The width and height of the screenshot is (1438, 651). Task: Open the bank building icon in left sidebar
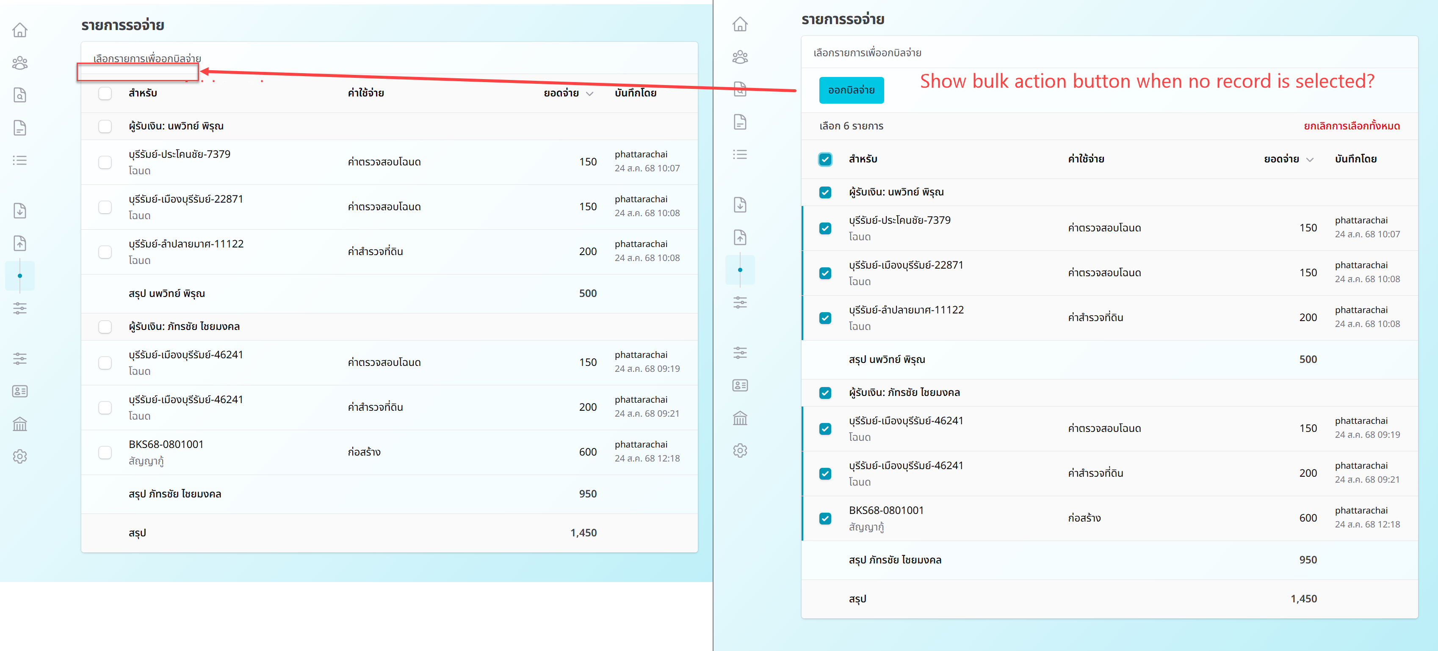tap(20, 424)
